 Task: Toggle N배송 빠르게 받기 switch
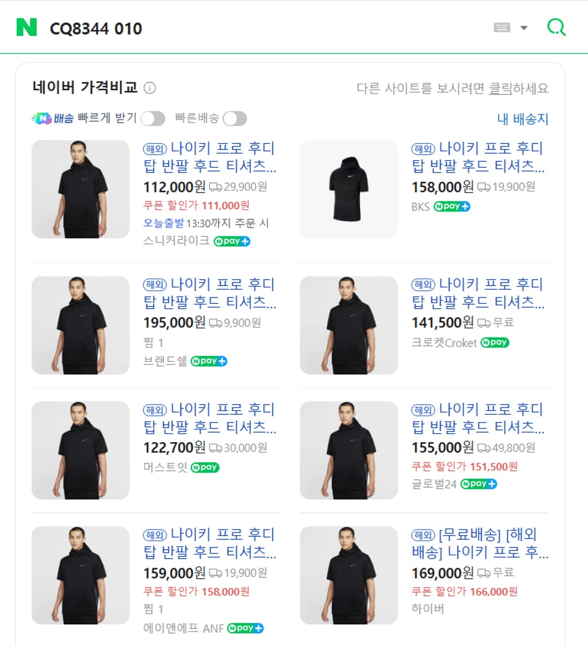153,119
